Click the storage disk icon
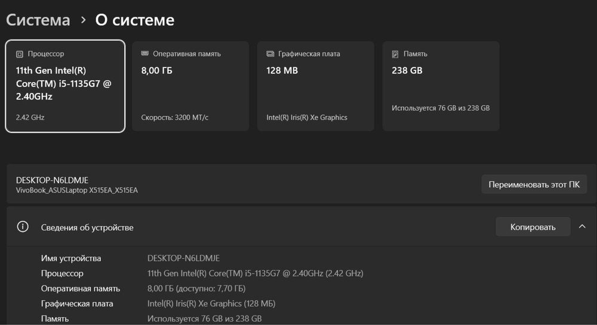Image resolution: width=597 pixels, height=325 pixels. click(x=395, y=54)
